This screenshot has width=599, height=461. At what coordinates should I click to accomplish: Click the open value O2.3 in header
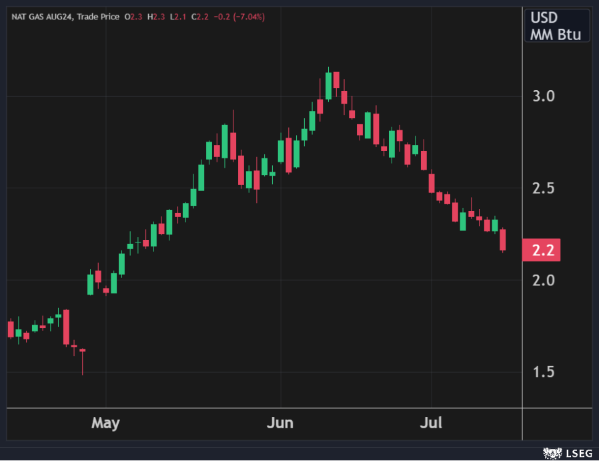click(131, 17)
